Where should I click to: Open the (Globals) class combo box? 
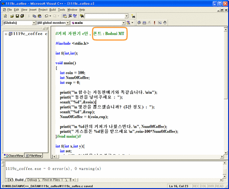click(x=19, y=23)
